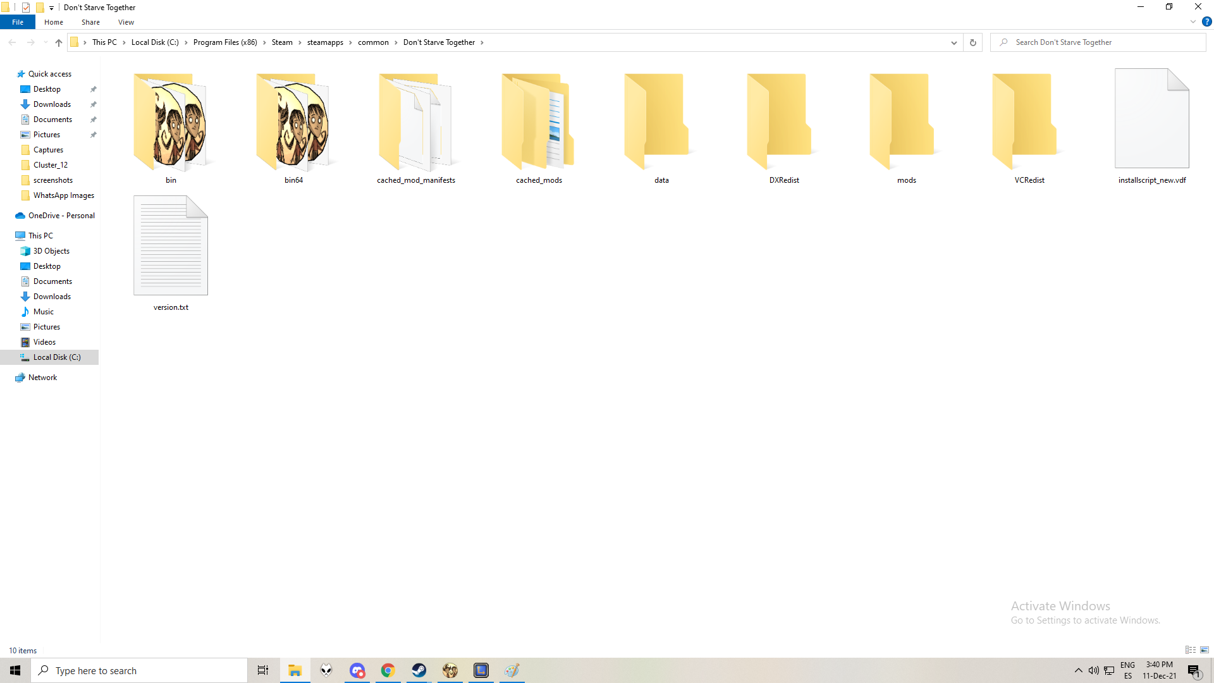Open Steam from the taskbar
The image size is (1214, 683).
click(x=419, y=670)
